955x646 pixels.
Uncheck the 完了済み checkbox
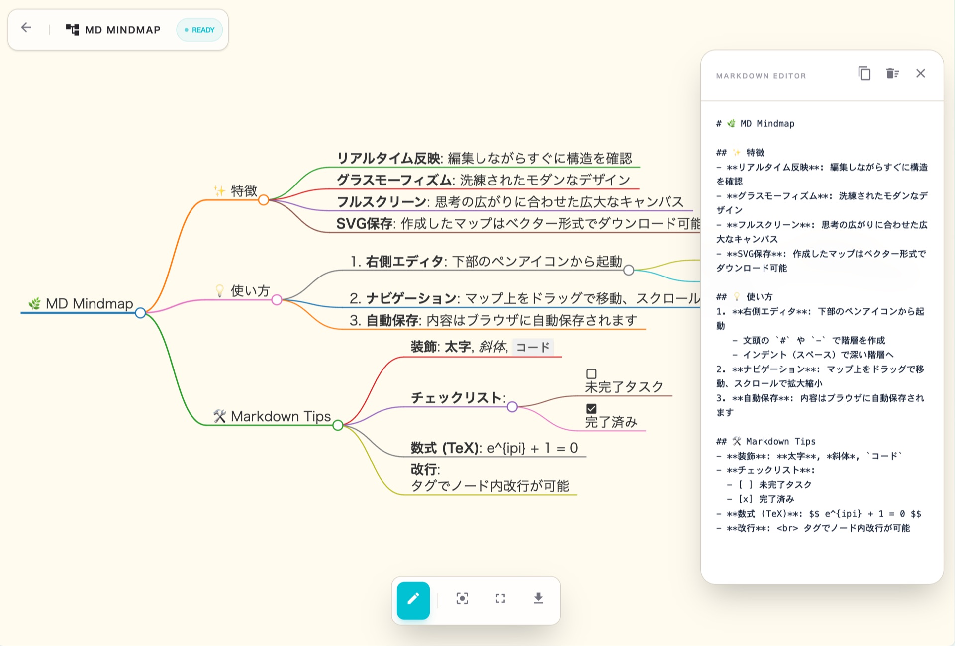(x=591, y=409)
